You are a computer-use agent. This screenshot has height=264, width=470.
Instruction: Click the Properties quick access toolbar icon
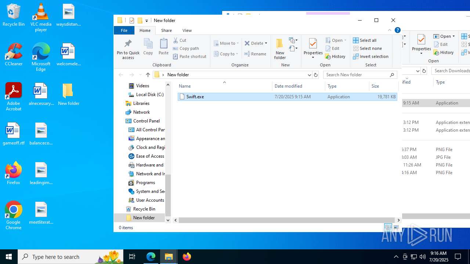pyautogui.click(x=132, y=21)
